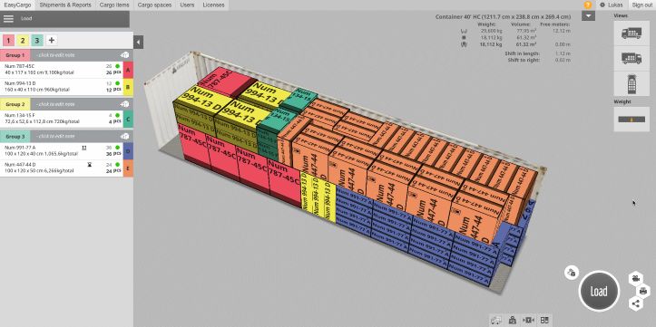Expand the container info dropdown arrow

pyautogui.click(x=588, y=16)
